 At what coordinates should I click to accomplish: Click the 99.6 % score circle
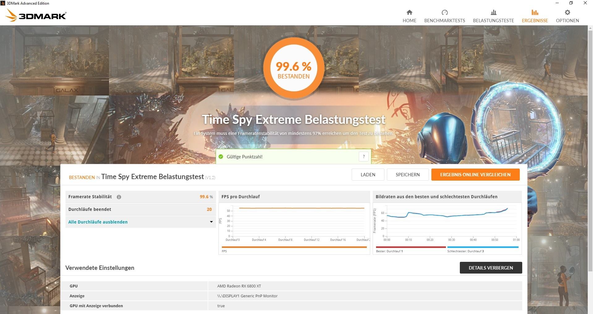click(294, 68)
